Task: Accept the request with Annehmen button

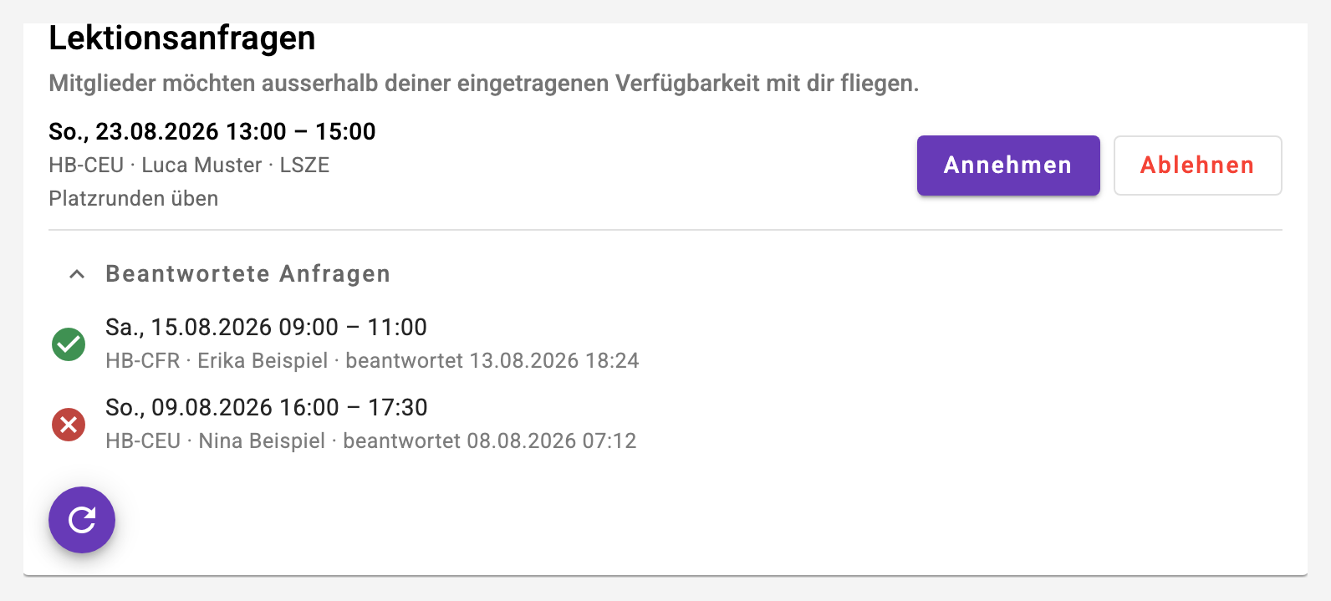Action: click(x=1008, y=166)
